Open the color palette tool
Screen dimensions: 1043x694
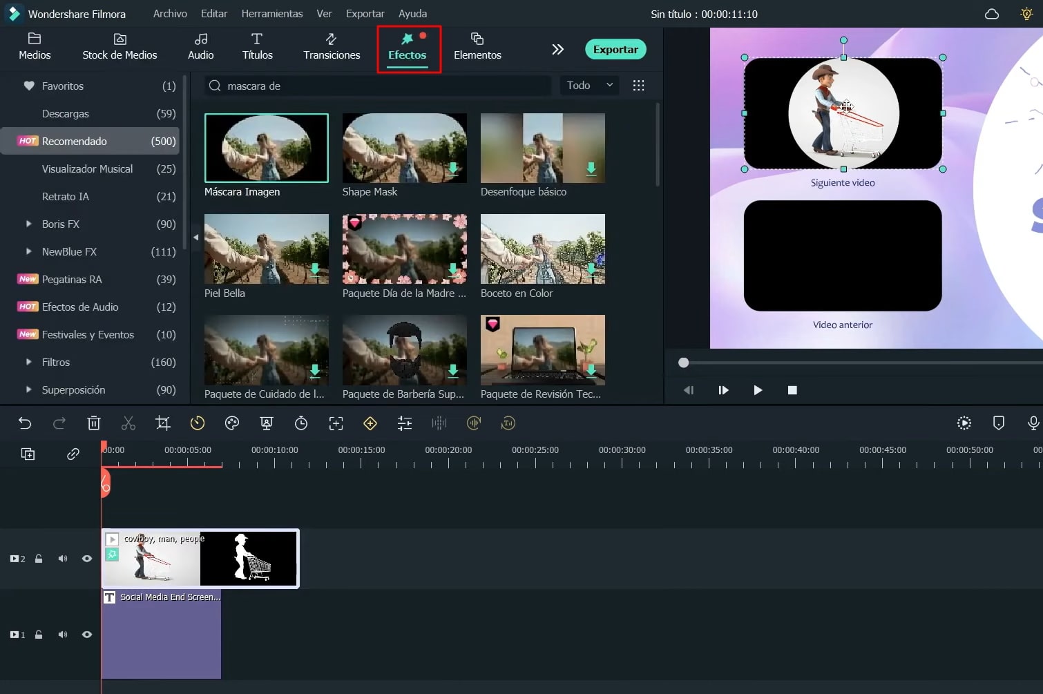tap(232, 423)
